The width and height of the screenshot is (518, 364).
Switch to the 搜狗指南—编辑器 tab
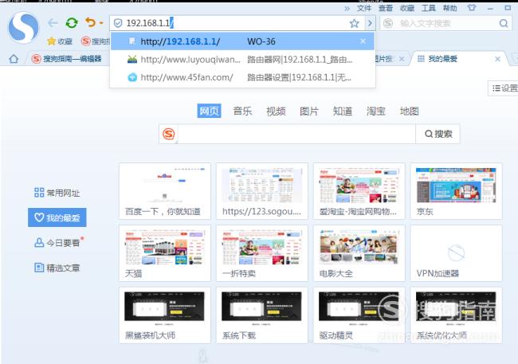point(67,59)
